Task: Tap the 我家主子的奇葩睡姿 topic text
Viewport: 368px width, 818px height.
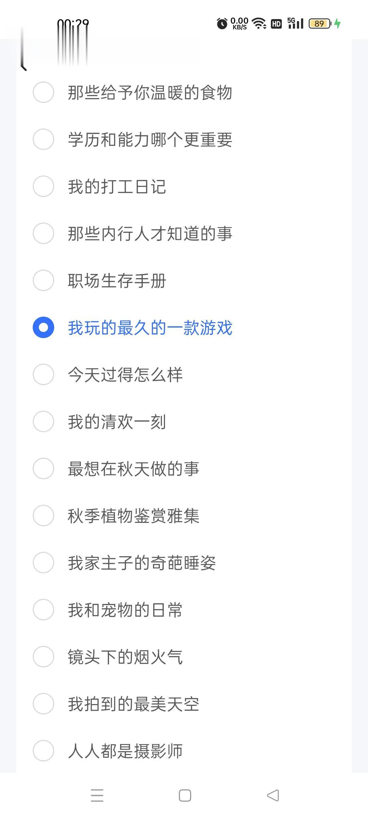Action: click(x=142, y=563)
